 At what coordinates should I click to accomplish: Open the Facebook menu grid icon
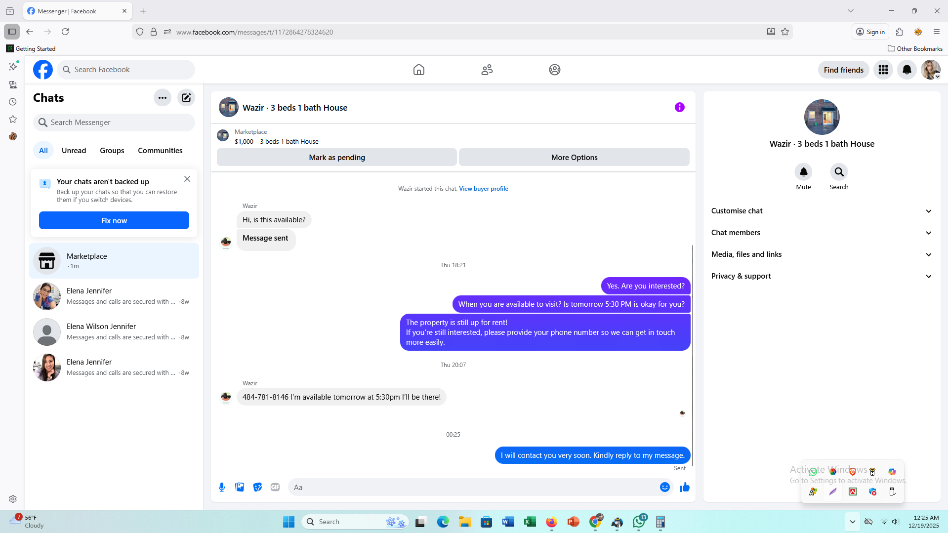tap(883, 70)
